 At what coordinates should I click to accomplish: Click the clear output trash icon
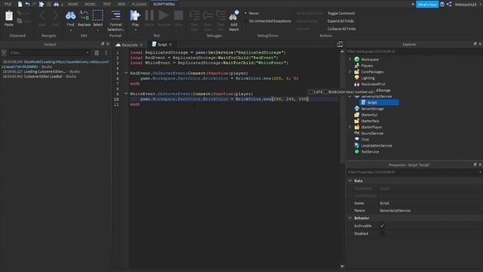(97, 53)
